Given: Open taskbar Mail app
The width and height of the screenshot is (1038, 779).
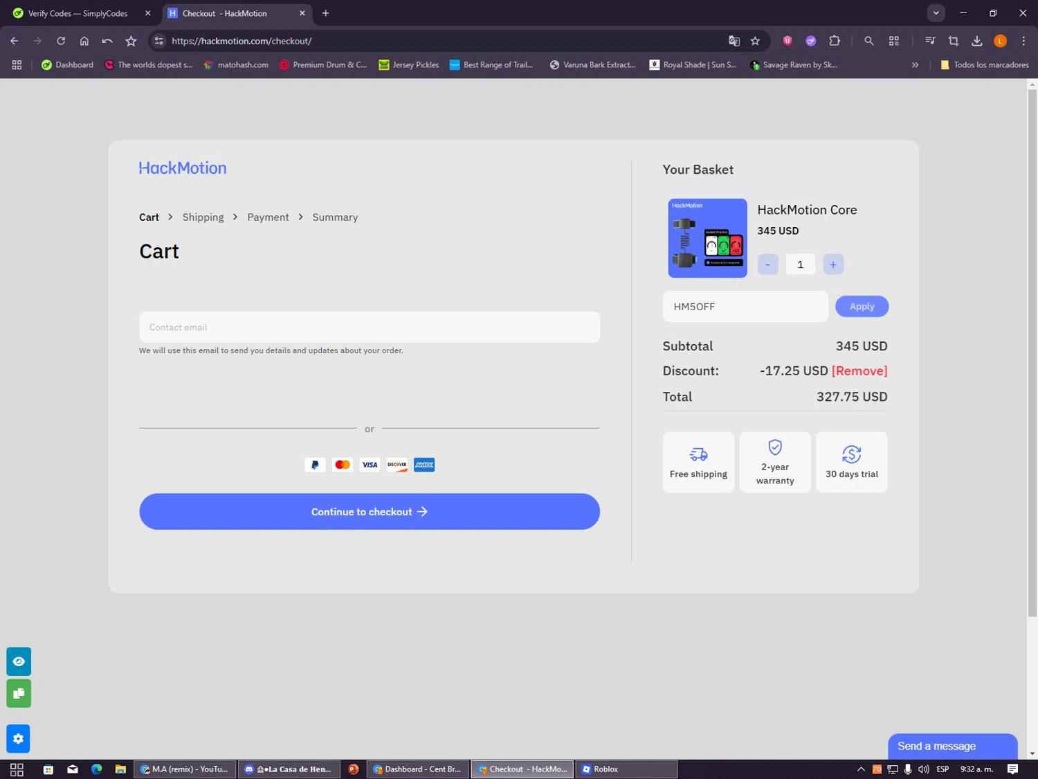Looking at the screenshot, I should [x=73, y=769].
